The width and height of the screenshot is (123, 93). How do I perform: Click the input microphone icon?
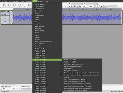(85, 4)
